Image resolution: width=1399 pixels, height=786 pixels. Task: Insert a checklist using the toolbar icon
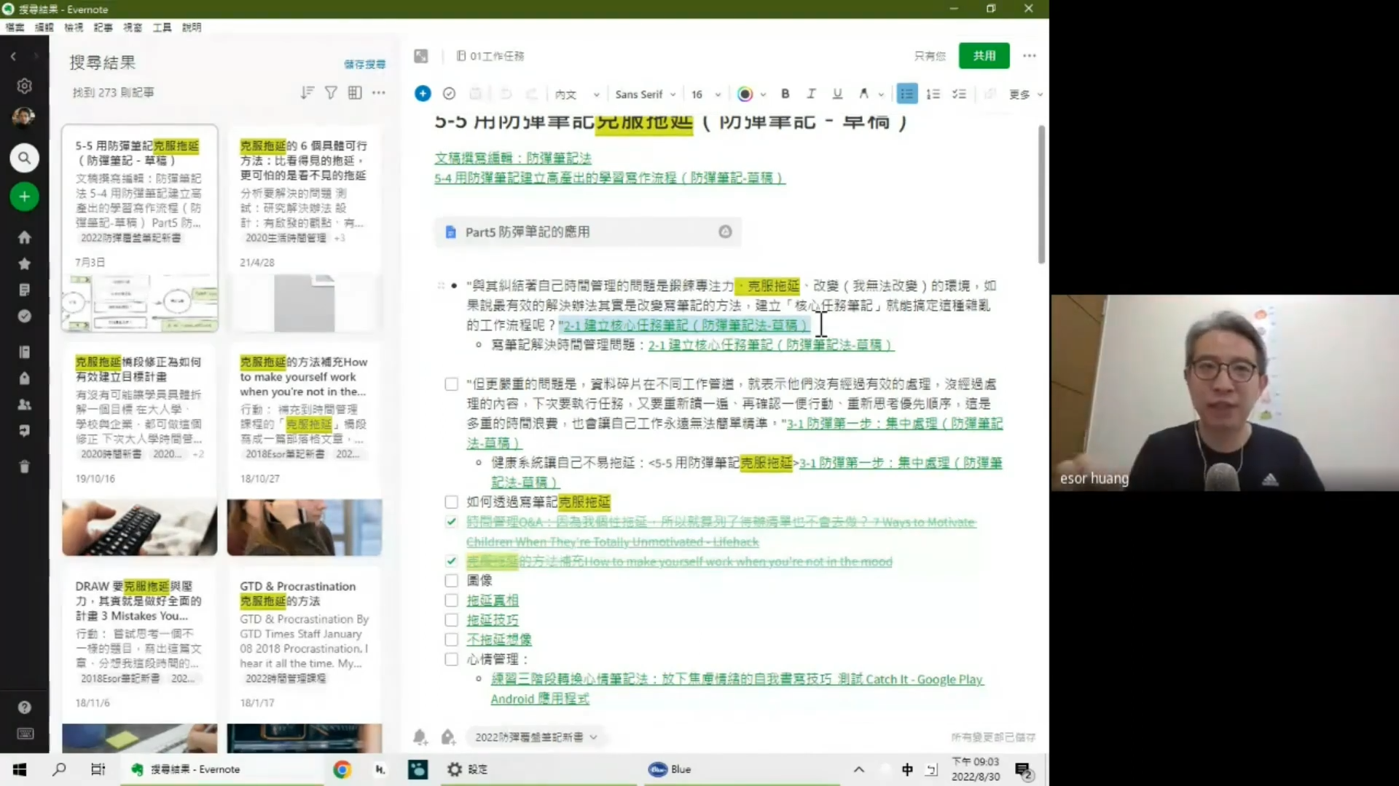click(960, 94)
